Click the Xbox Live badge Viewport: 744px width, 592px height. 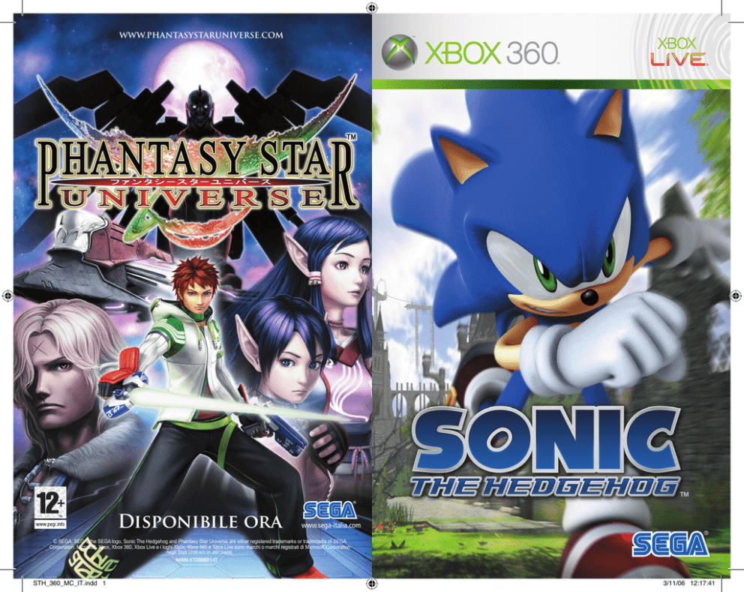pyautogui.click(x=677, y=51)
